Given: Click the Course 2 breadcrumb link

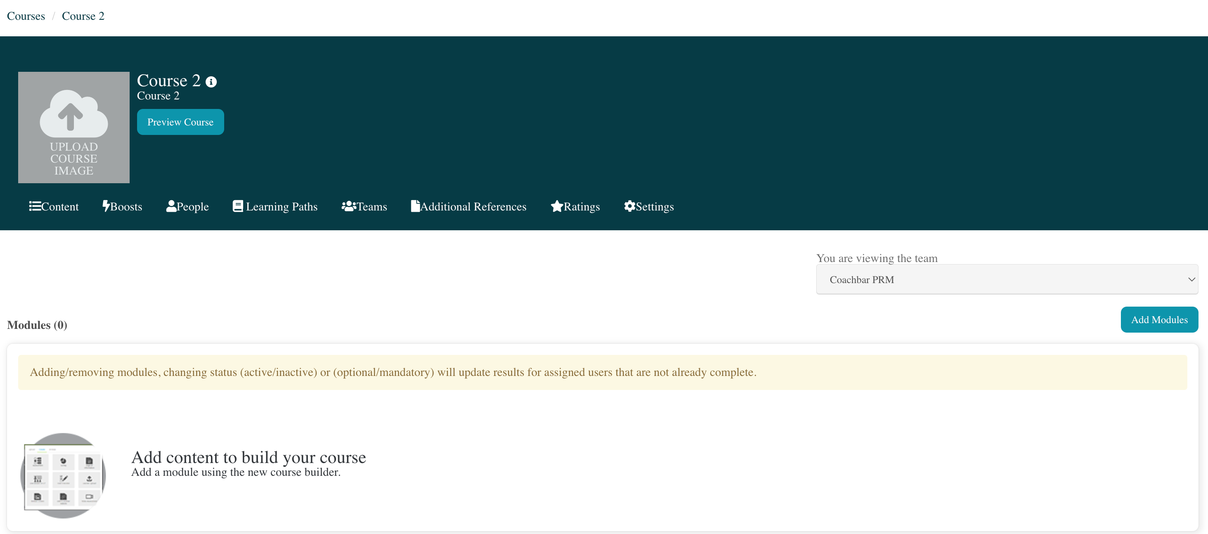Looking at the screenshot, I should (83, 16).
